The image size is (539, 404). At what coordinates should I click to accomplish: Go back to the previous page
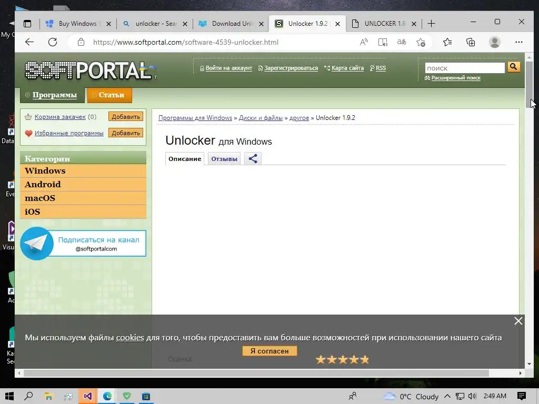pyautogui.click(x=29, y=42)
